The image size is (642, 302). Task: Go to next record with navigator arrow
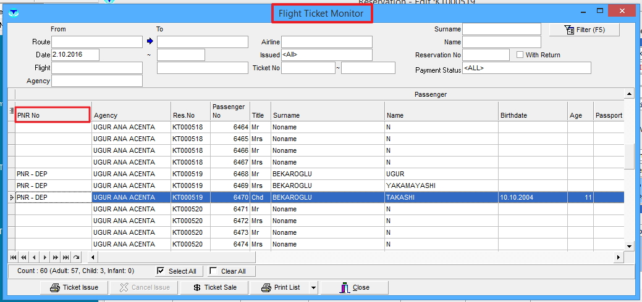44,257
